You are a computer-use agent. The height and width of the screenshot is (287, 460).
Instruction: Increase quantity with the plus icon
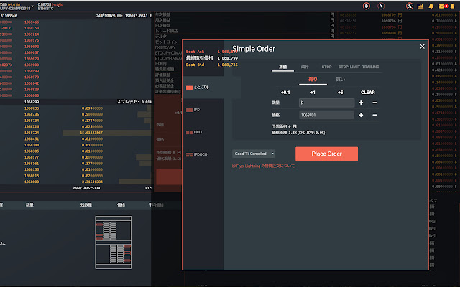point(361,103)
